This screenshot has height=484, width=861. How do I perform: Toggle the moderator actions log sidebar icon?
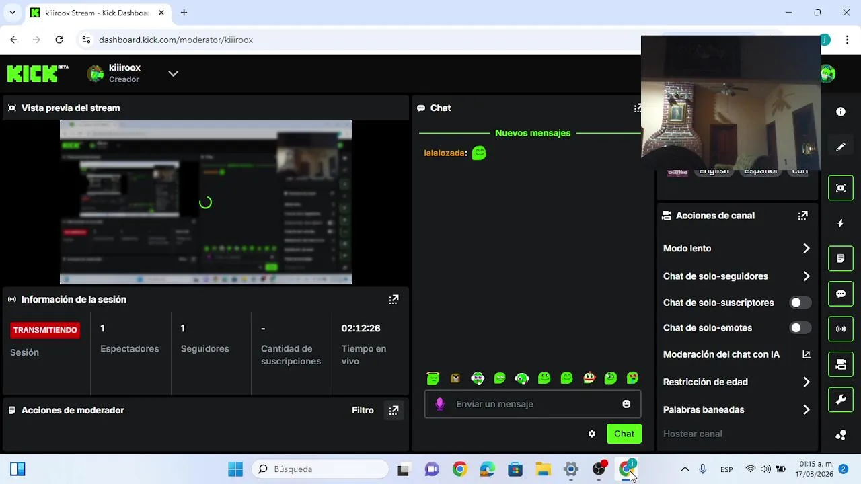[x=841, y=258]
